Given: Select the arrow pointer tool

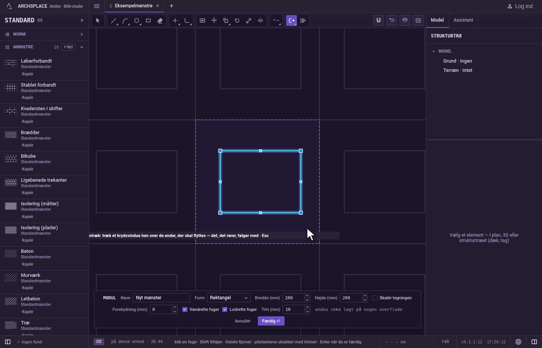Looking at the screenshot, I should 98,20.
